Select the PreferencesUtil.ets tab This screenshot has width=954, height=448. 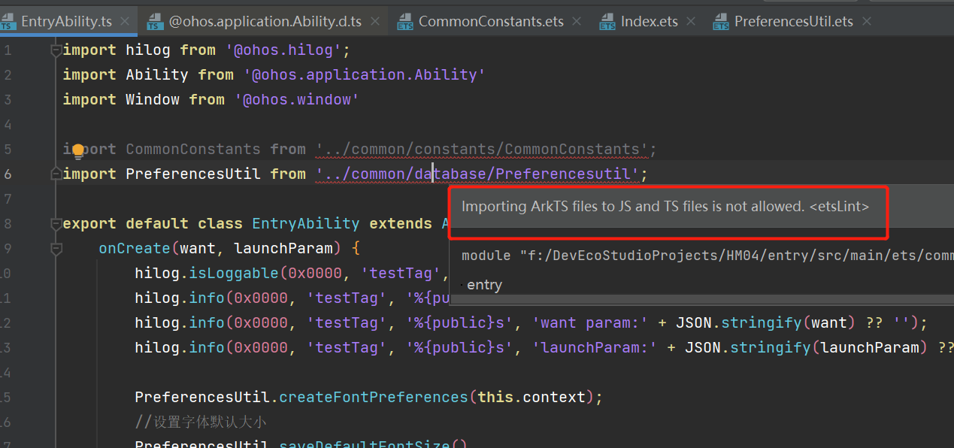(x=793, y=22)
